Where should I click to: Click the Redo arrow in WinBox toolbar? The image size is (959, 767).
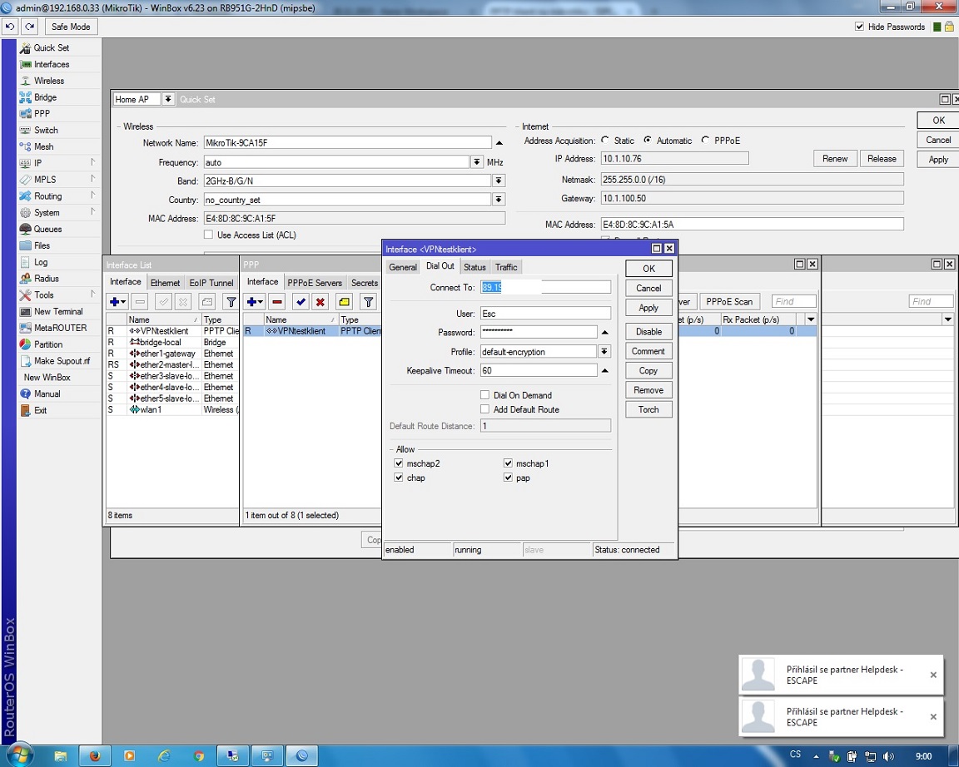pyautogui.click(x=29, y=27)
